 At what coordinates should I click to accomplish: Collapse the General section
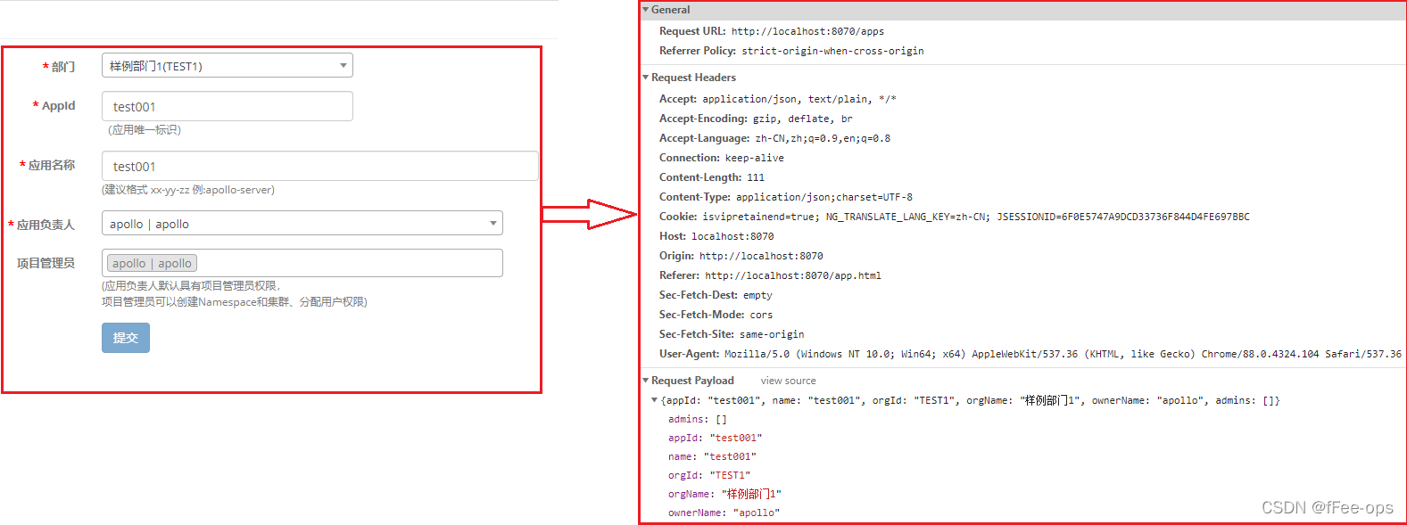pyautogui.click(x=646, y=10)
